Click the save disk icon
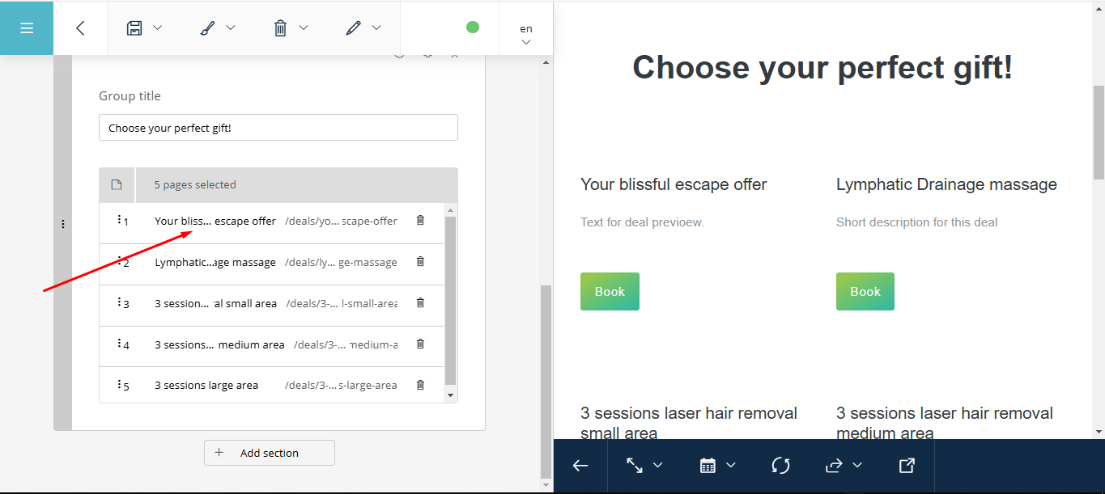This screenshot has width=1105, height=494. [x=134, y=28]
